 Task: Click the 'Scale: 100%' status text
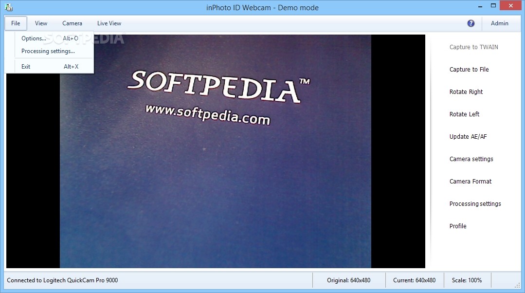467,280
